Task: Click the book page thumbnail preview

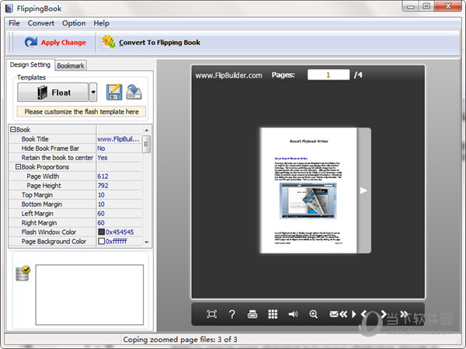Action: coord(308,190)
